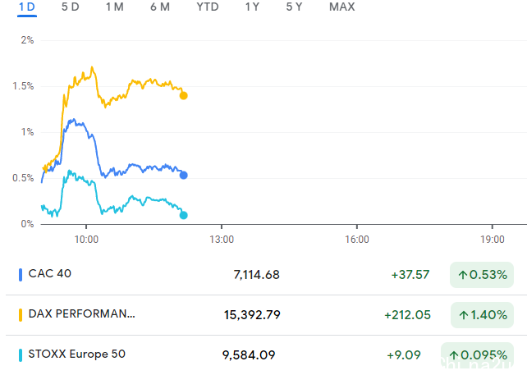Switch chart to 5Y range

(294, 7)
